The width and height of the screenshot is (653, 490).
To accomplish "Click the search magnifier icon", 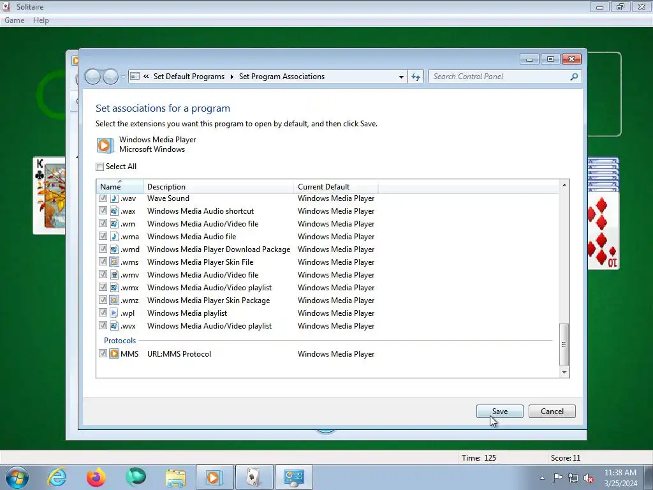I will (574, 77).
